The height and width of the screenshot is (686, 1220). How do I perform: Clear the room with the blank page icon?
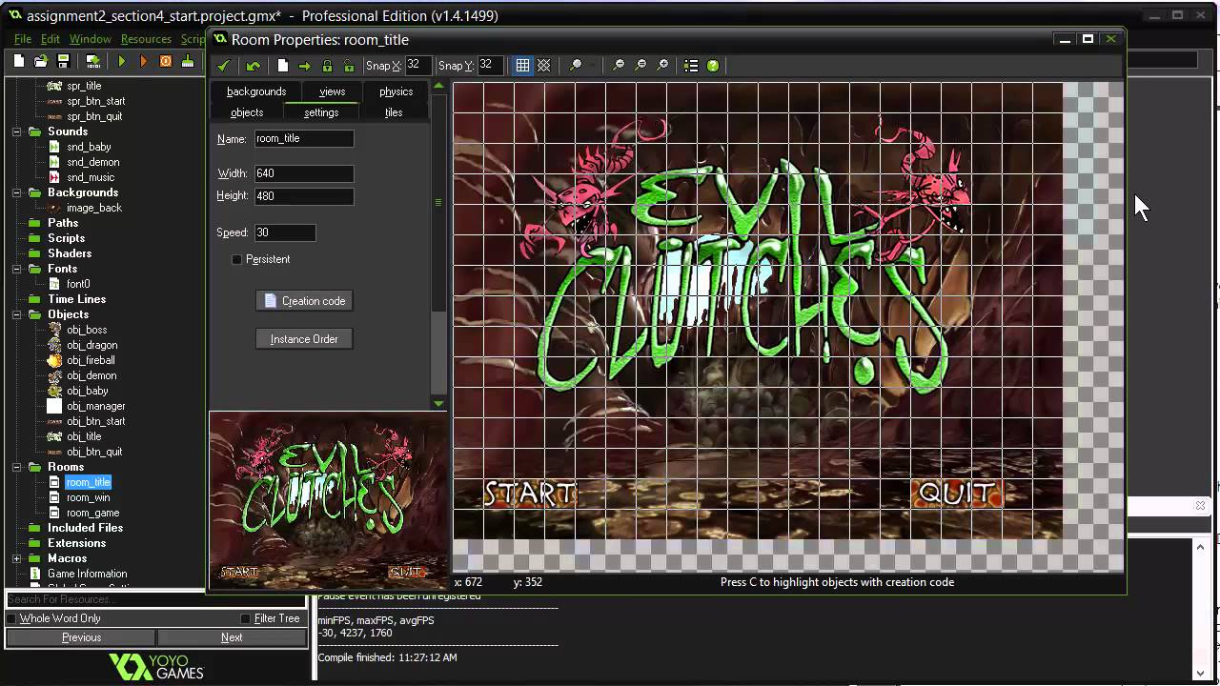[x=283, y=66]
